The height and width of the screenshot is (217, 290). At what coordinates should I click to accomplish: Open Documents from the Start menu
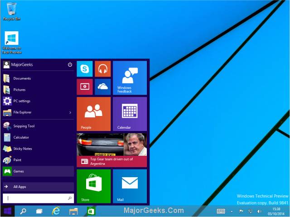pyautogui.click(x=38, y=78)
